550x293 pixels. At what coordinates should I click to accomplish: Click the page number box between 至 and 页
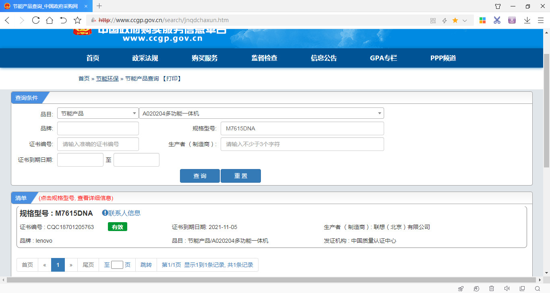click(x=117, y=265)
